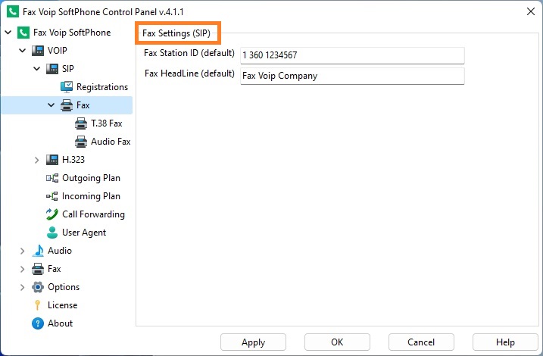Select the Registrations monitor icon
543x356 pixels.
tap(67, 87)
